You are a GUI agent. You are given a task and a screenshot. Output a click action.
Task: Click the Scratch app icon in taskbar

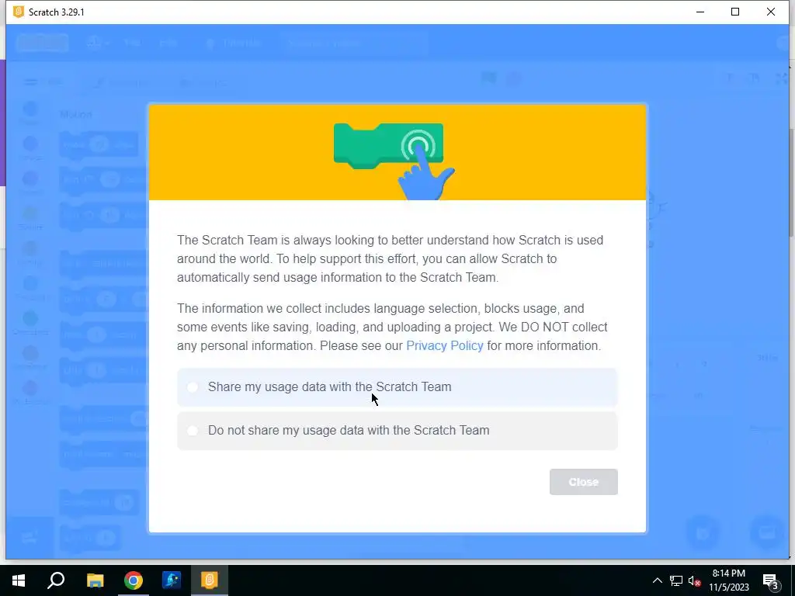[210, 580]
